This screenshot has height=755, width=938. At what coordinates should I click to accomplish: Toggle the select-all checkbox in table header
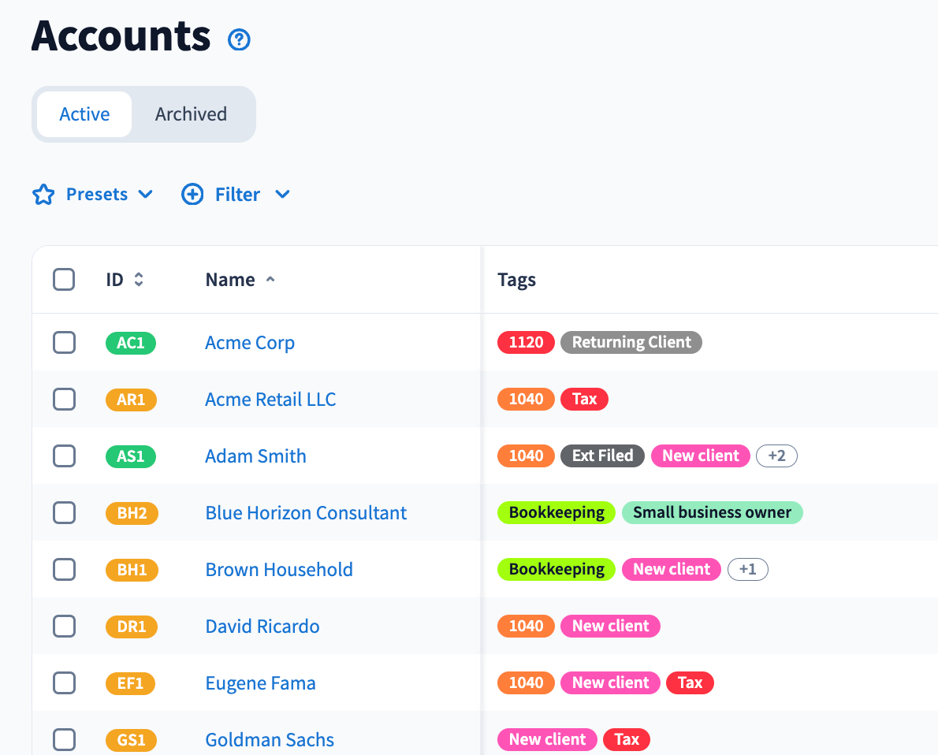click(64, 280)
